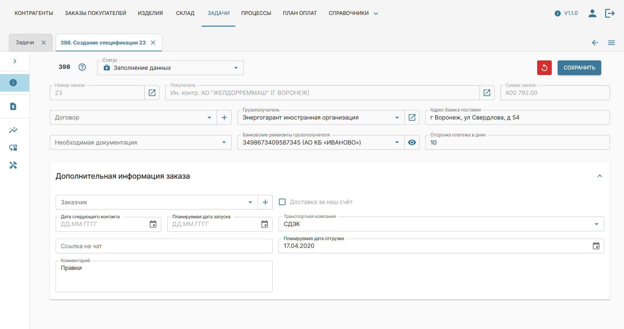Expand the Справочники menu
Image resolution: width=624 pixels, height=329 pixels.
coord(353,13)
